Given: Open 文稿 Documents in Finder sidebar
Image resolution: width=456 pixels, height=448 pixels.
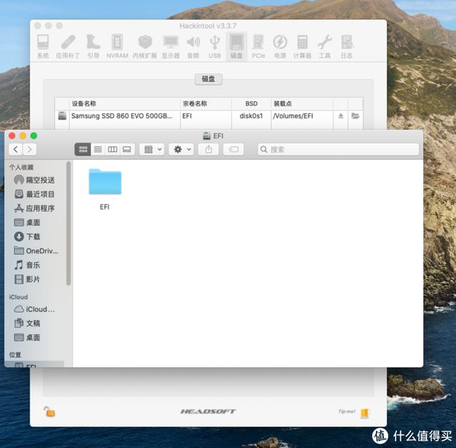Looking at the screenshot, I should click(x=27, y=323).
